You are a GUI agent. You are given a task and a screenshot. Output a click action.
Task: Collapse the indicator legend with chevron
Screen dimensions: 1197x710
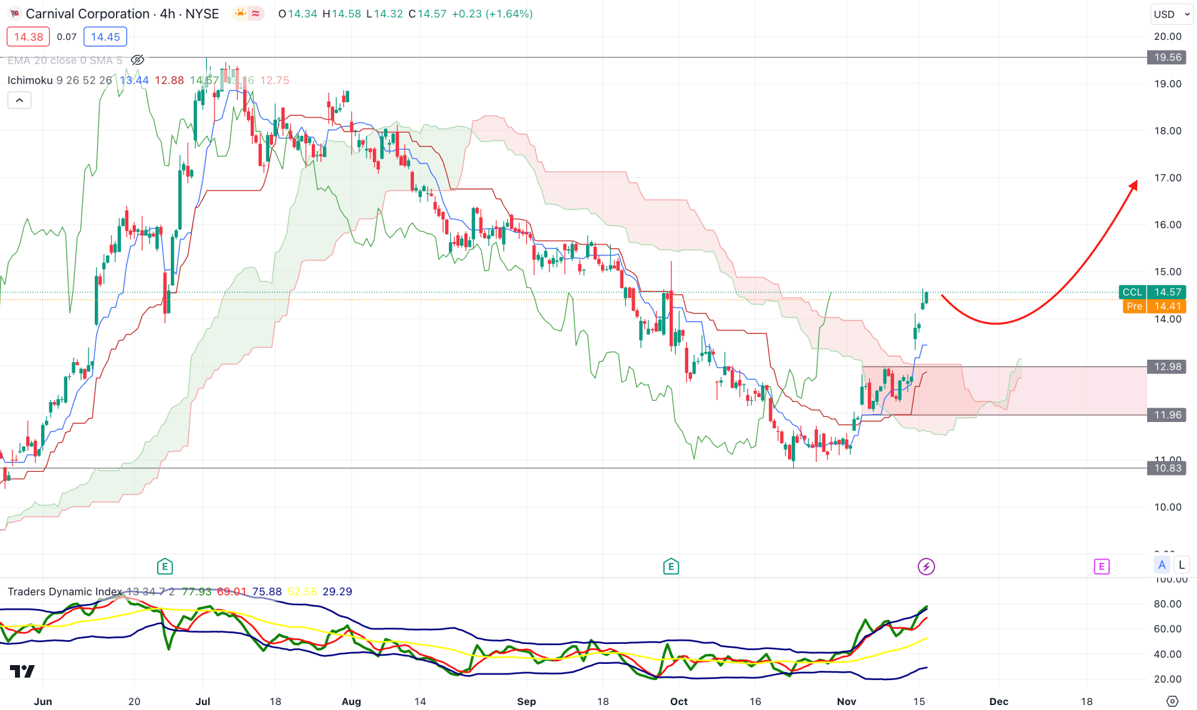tap(19, 100)
